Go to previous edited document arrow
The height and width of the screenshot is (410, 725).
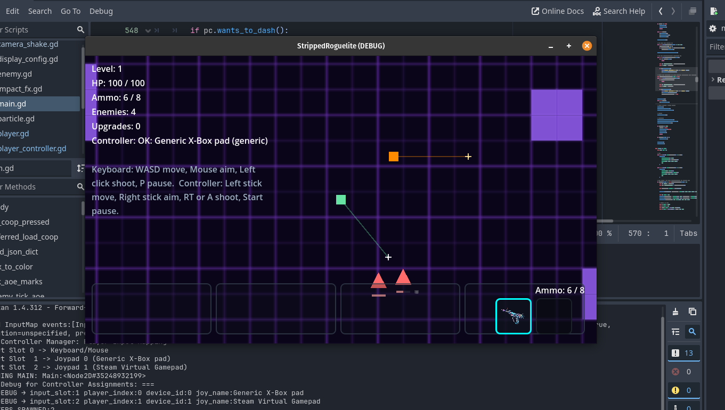pos(661,11)
